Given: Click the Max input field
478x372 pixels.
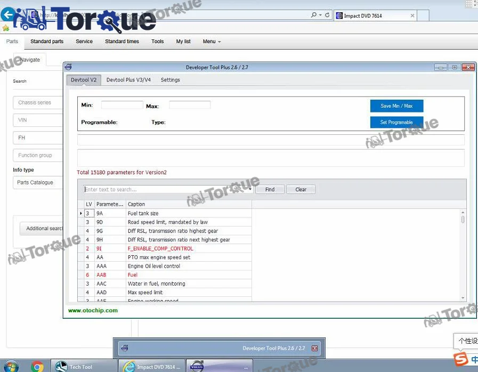Looking at the screenshot, I should coord(190,105).
